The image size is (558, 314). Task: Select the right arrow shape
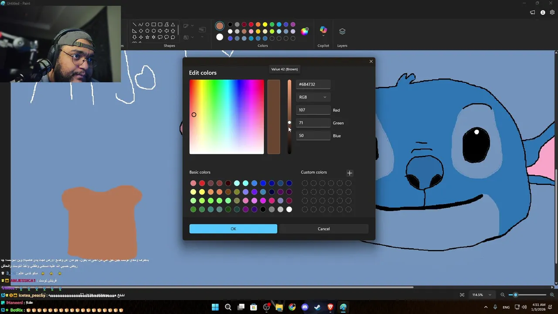(x=160, y=31)
